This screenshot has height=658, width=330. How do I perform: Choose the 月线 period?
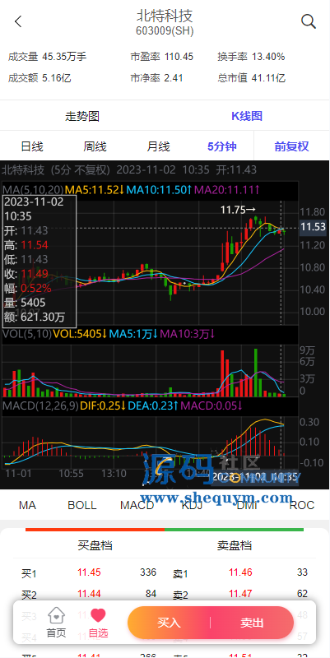click(158, 146)
